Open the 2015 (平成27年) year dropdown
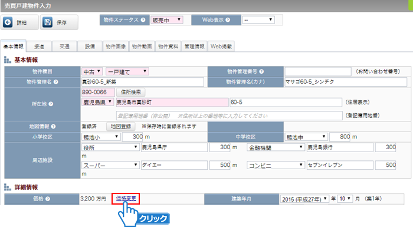Viewport: 413px width, 227px height. pos(304,199)
